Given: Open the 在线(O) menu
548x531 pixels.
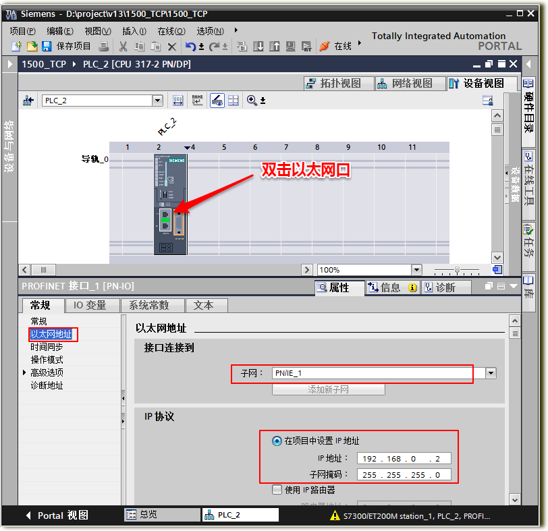Looking at the screenshot, I should 171,31.
